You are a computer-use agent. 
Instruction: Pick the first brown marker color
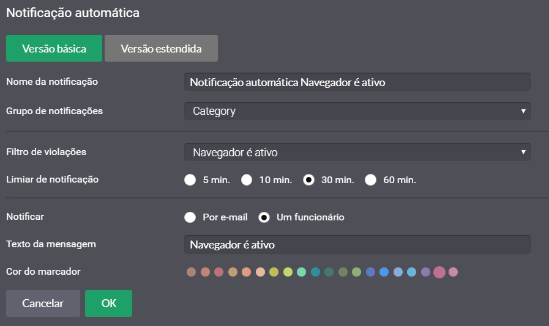coord(191,272)
